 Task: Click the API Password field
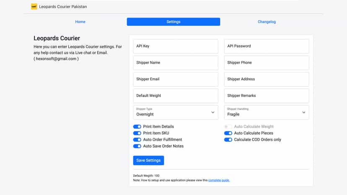267,46
